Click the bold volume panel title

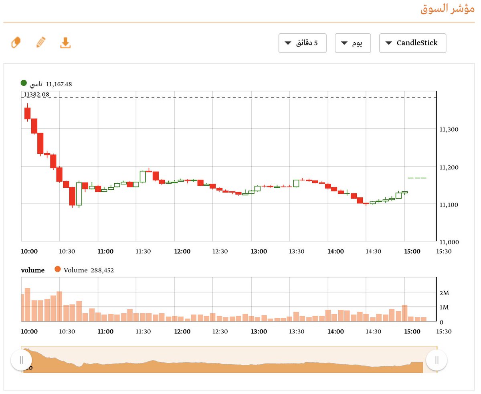[x=32, y=270]
